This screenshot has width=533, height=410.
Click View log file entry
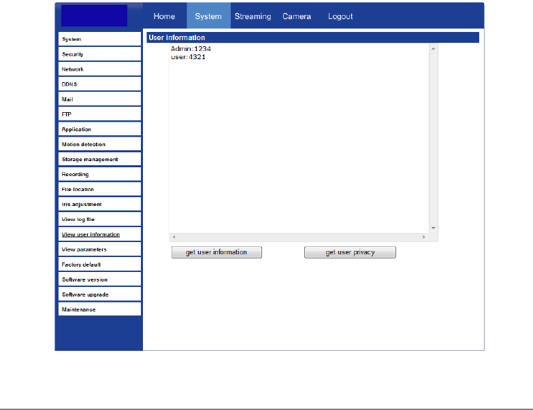tap(99, 219)
